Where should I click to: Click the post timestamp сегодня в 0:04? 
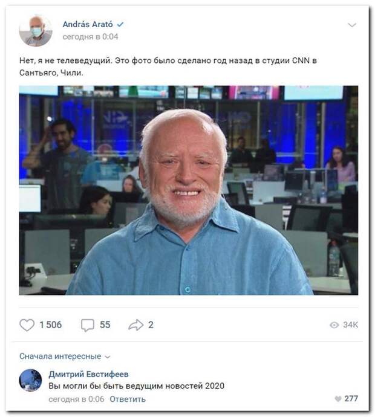90,37
